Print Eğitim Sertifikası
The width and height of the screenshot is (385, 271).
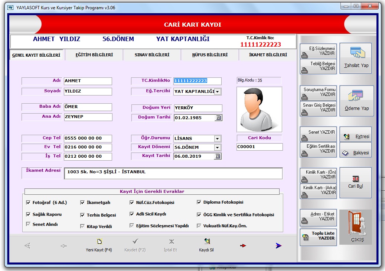[318, 150]
